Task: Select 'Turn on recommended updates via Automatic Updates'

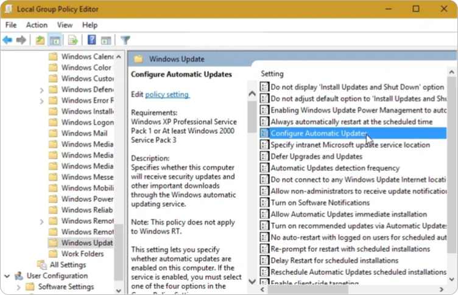Action: 358,226
